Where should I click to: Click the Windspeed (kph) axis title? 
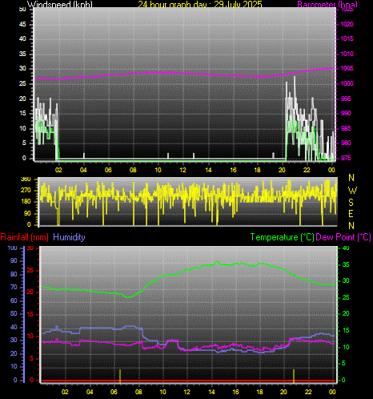(60, 4)
